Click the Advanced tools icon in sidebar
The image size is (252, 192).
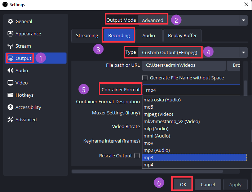coord(10,119)
